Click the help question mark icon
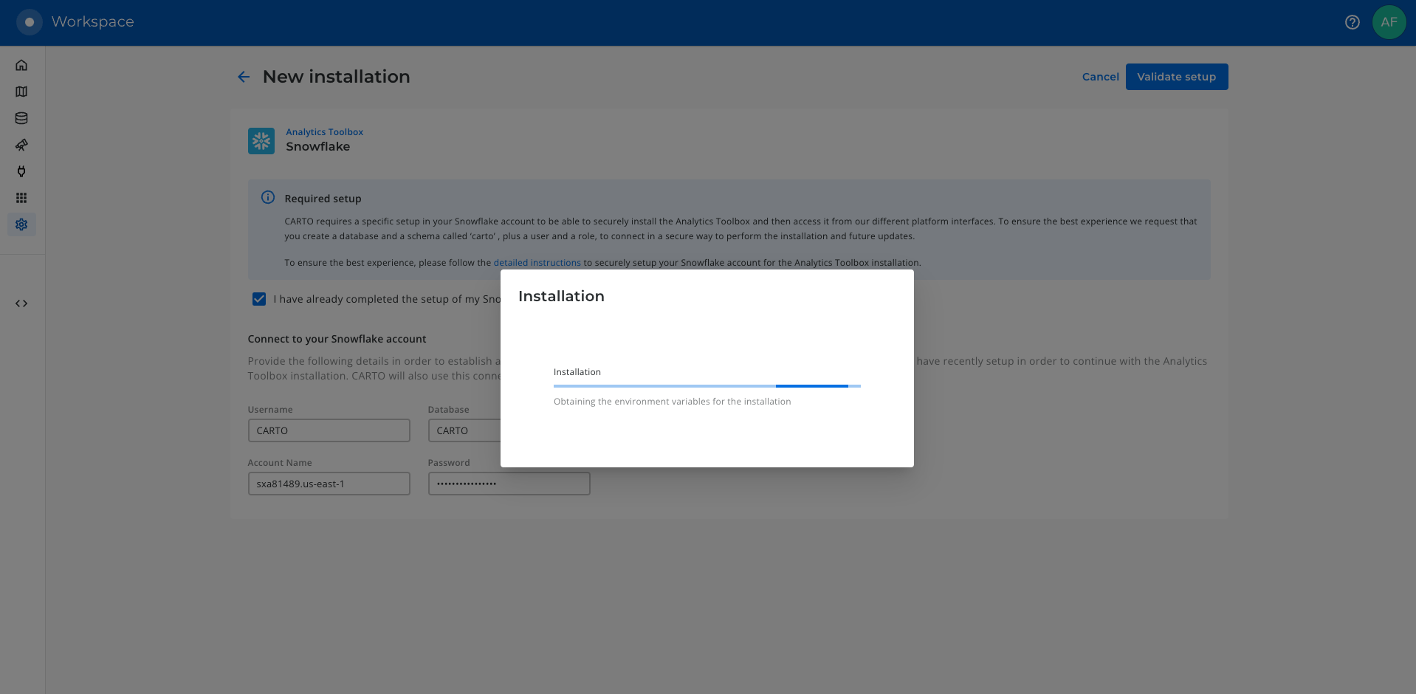Screen dimensions: 1416x694 1352,22
